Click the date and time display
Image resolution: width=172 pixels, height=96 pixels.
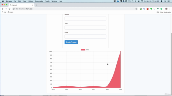point(152,1)
